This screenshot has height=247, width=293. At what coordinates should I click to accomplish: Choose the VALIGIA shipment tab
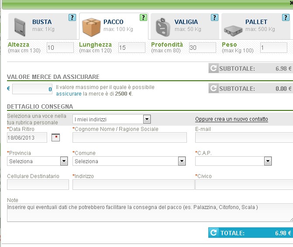pyautogui.click(x=185, y=26)
